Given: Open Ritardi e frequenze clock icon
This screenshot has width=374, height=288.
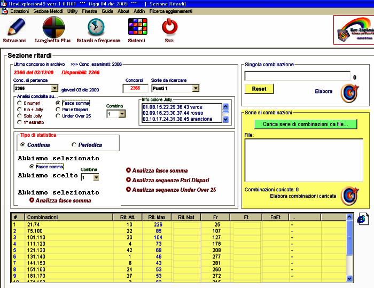Looking at the screenshot, I should pyautogui.click(x=96, y=27).
